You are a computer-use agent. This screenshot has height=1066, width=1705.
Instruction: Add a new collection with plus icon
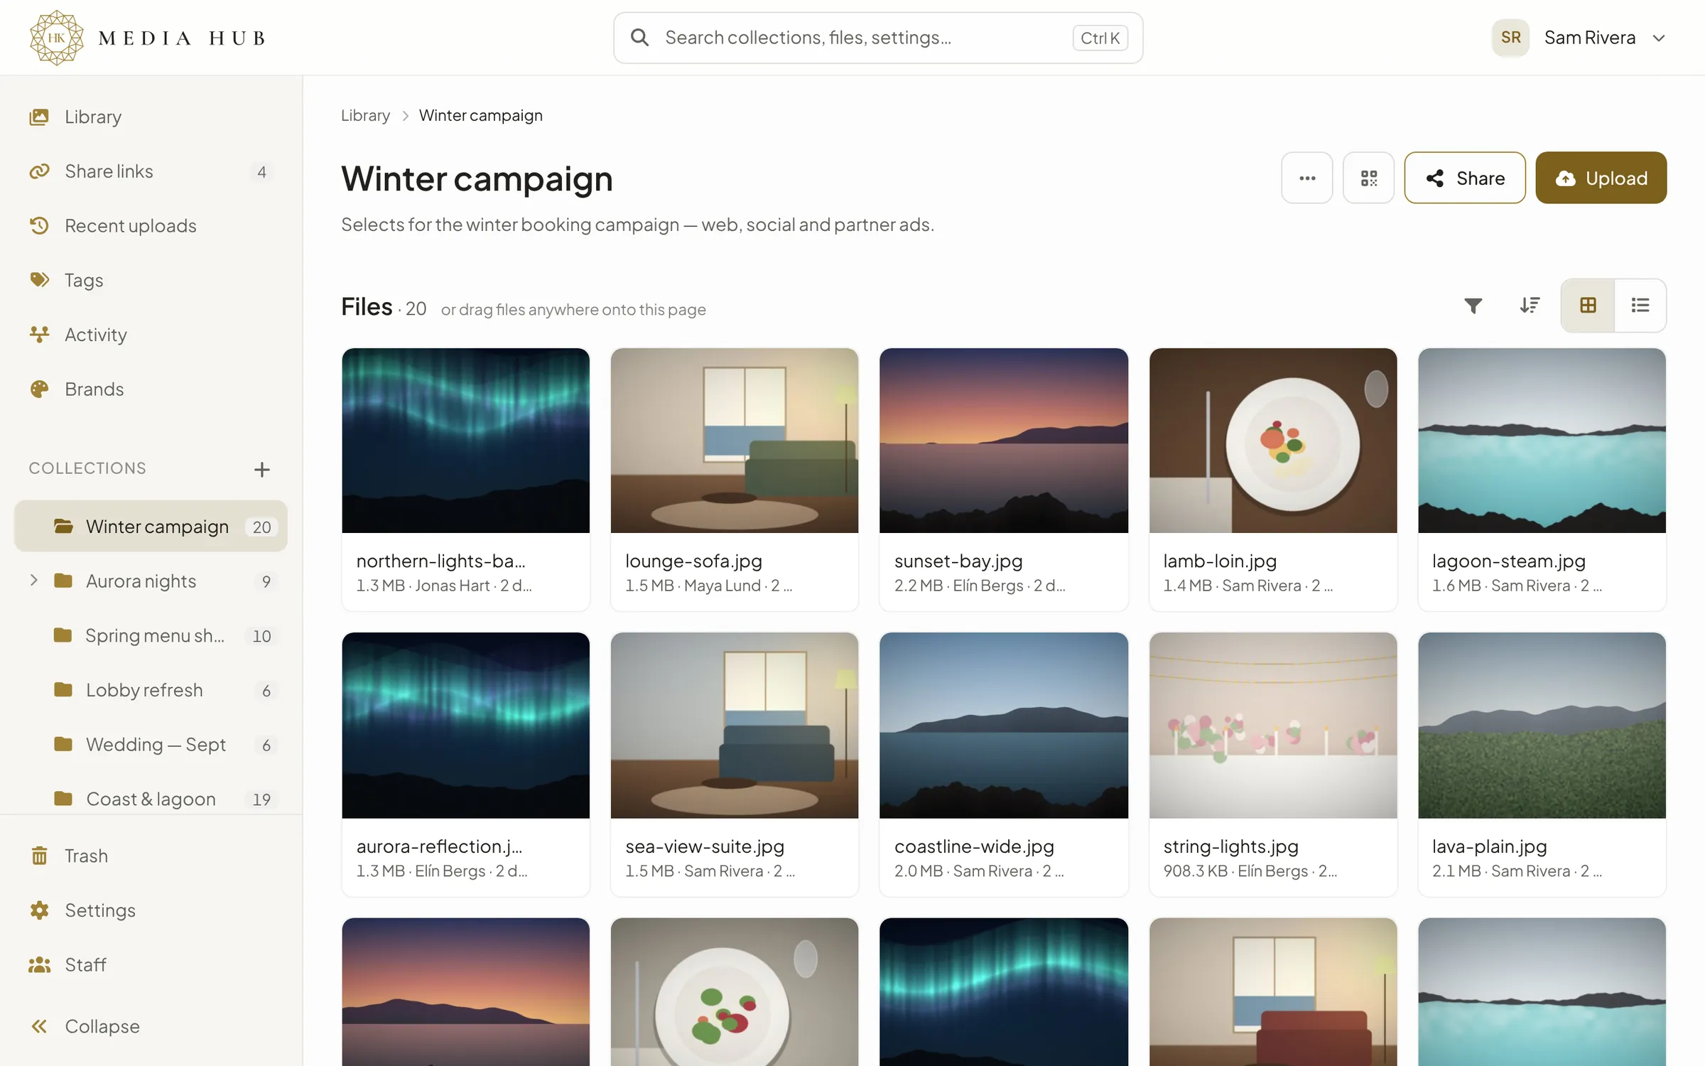tap(261, 469)
